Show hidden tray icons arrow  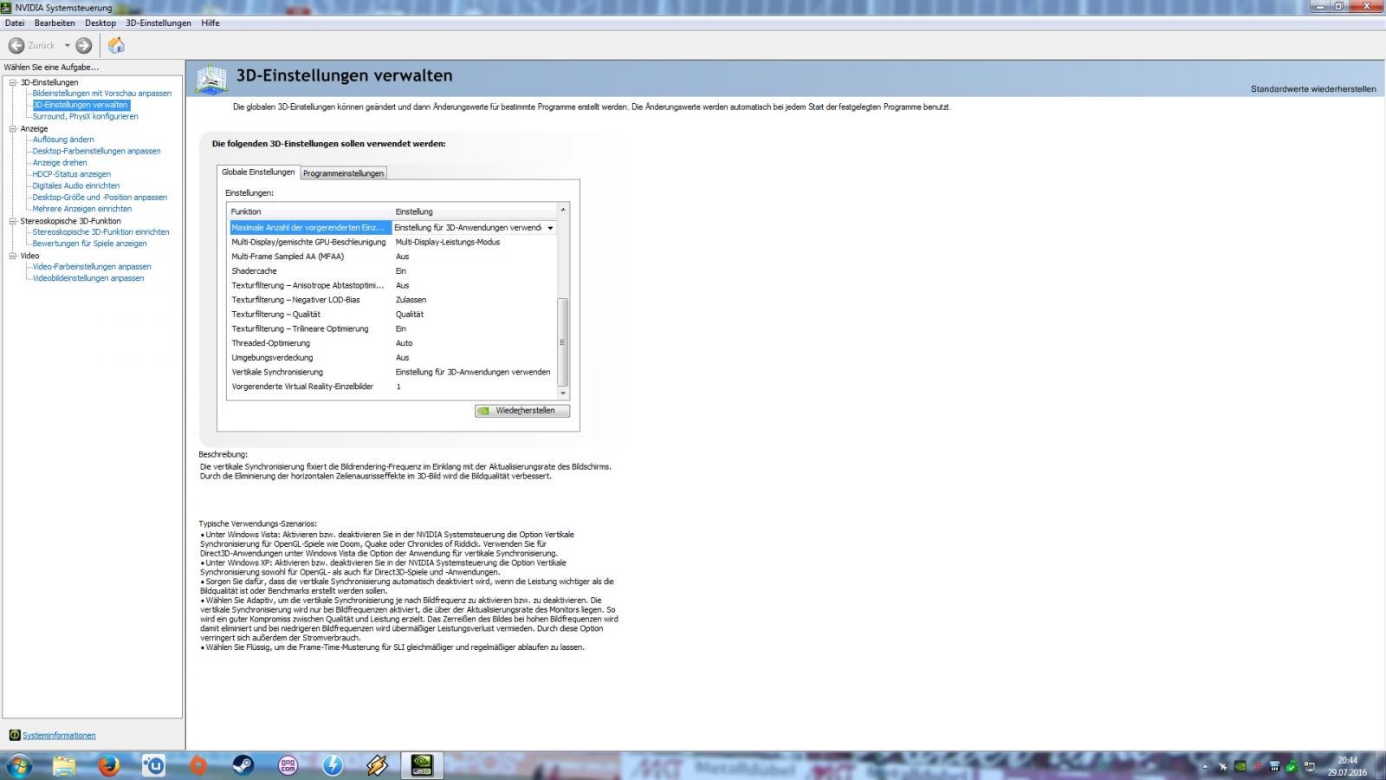coord(1205,766)
